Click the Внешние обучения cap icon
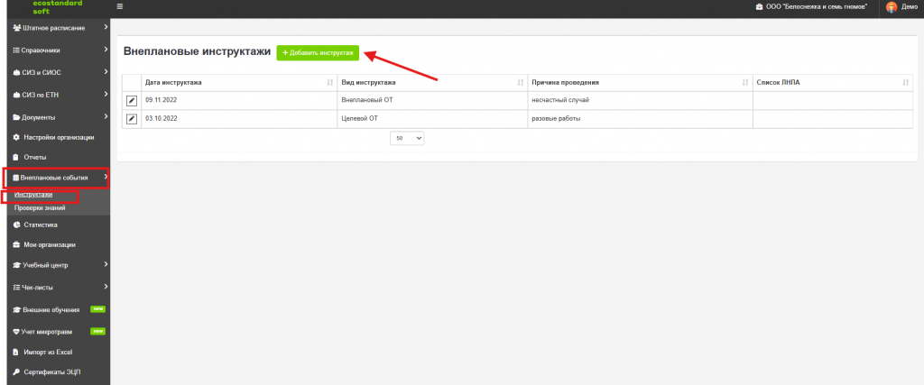This screenshot has height=385, width=924. tap(16, 310)
